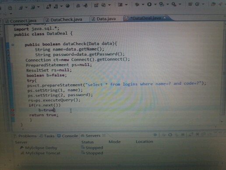Click the error marker beside b=true line
The height and width of the screenshot is (170, 226).
tap(13, 110)
